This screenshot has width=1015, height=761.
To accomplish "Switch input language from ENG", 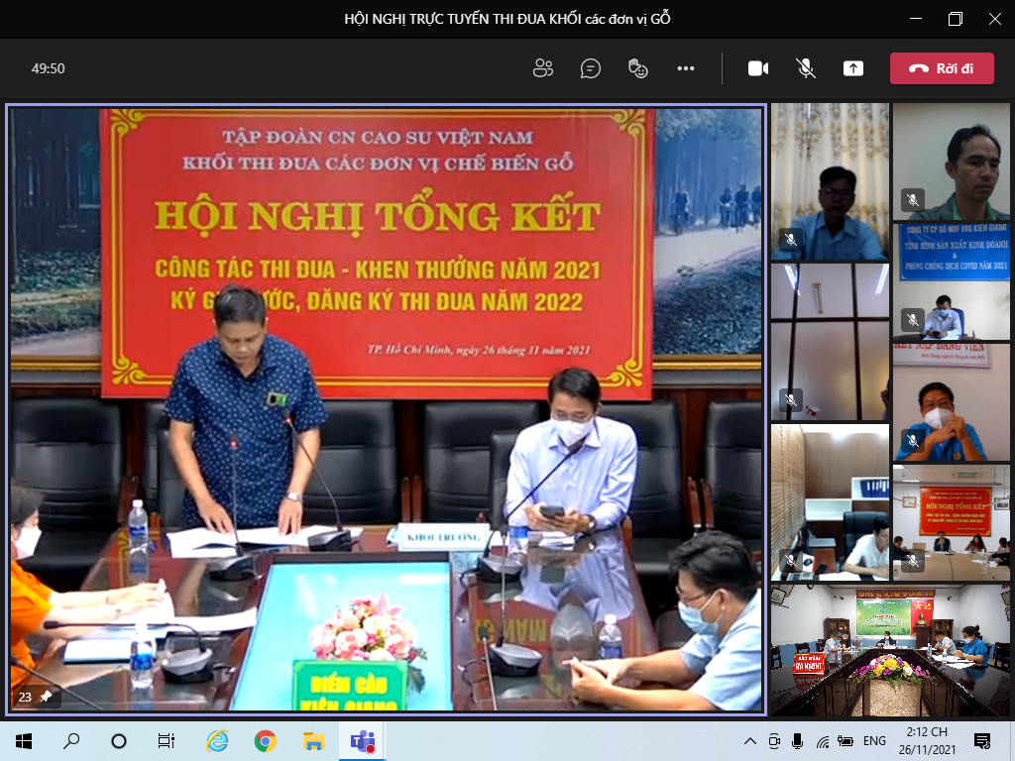I will tap(874, 741).
